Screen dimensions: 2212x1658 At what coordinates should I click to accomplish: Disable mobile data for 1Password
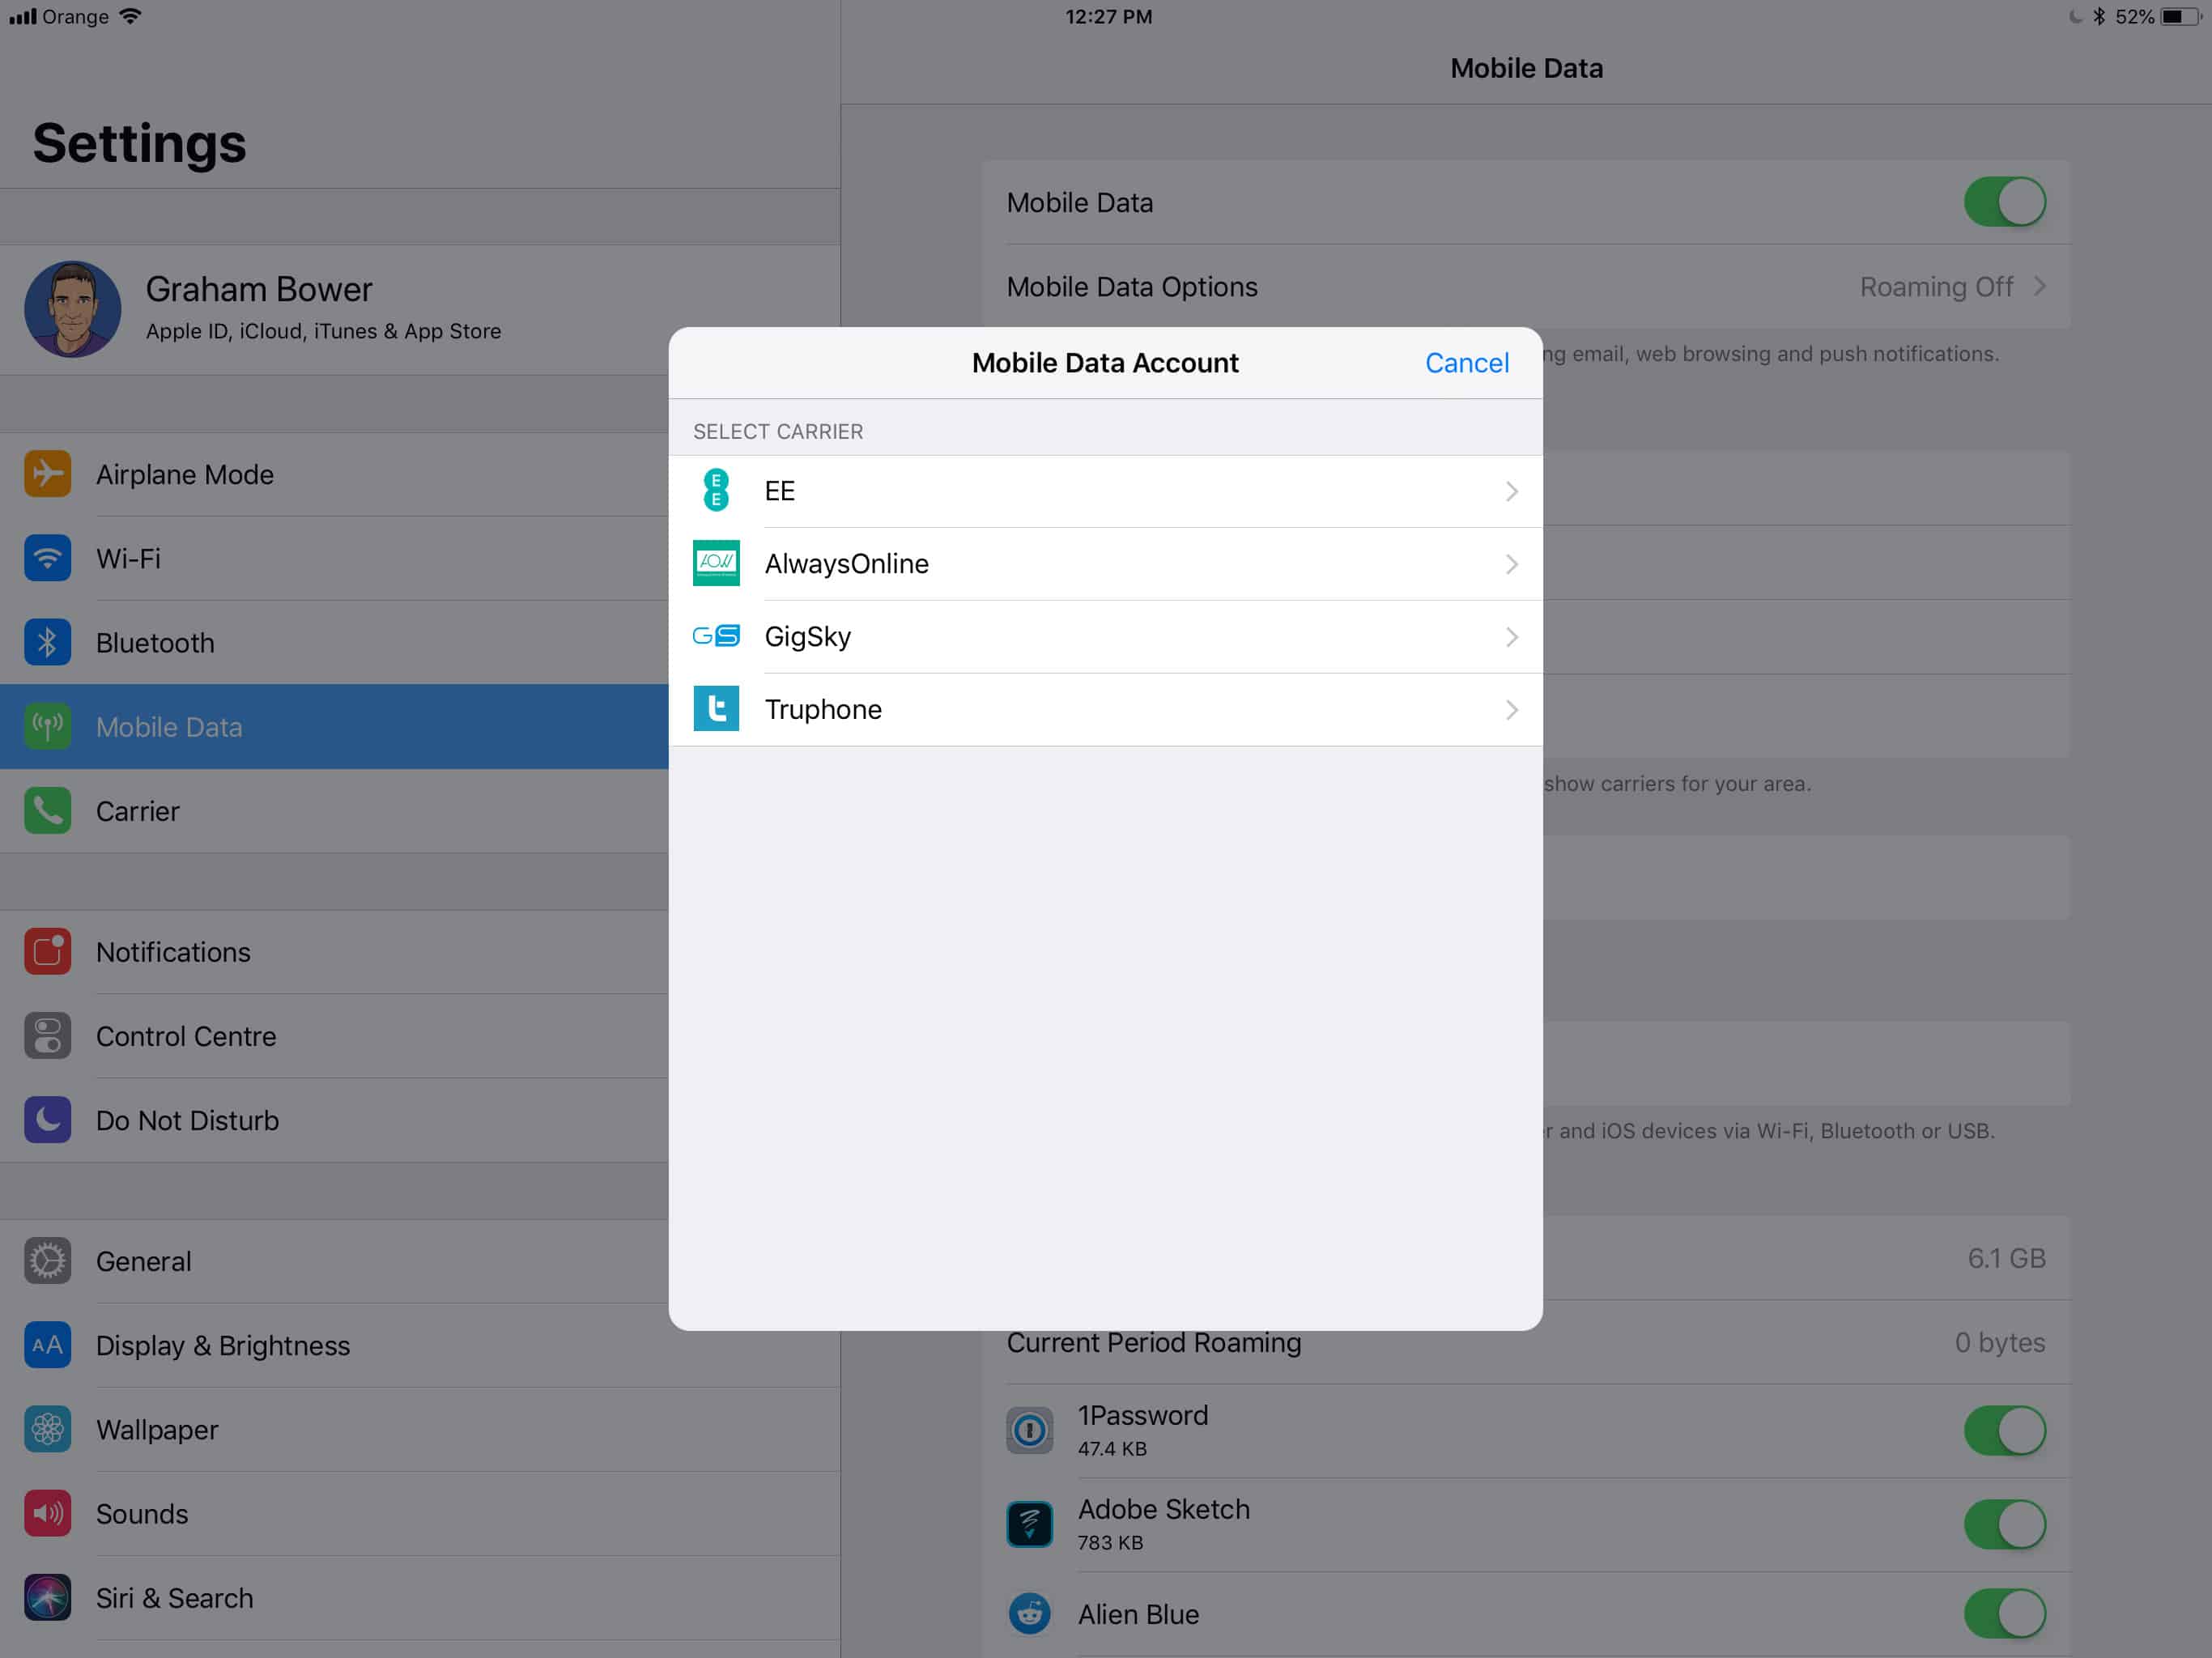coord(2003,1430)
